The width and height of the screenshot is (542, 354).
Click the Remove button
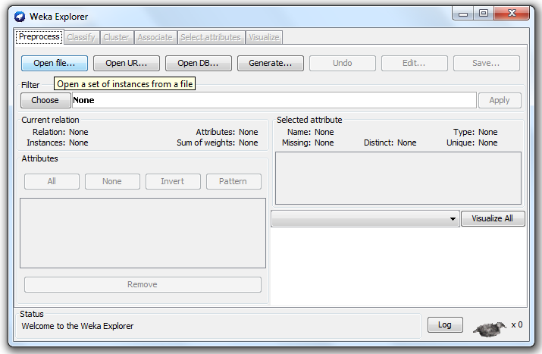pos(143,284)
